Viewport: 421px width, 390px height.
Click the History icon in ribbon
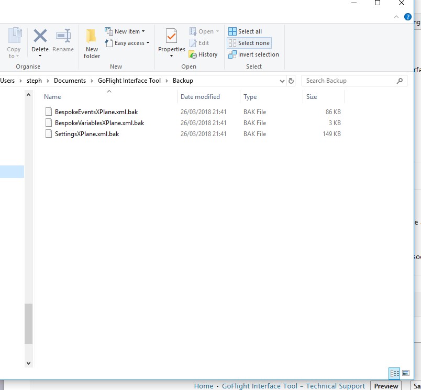click(x=192, y=54)
